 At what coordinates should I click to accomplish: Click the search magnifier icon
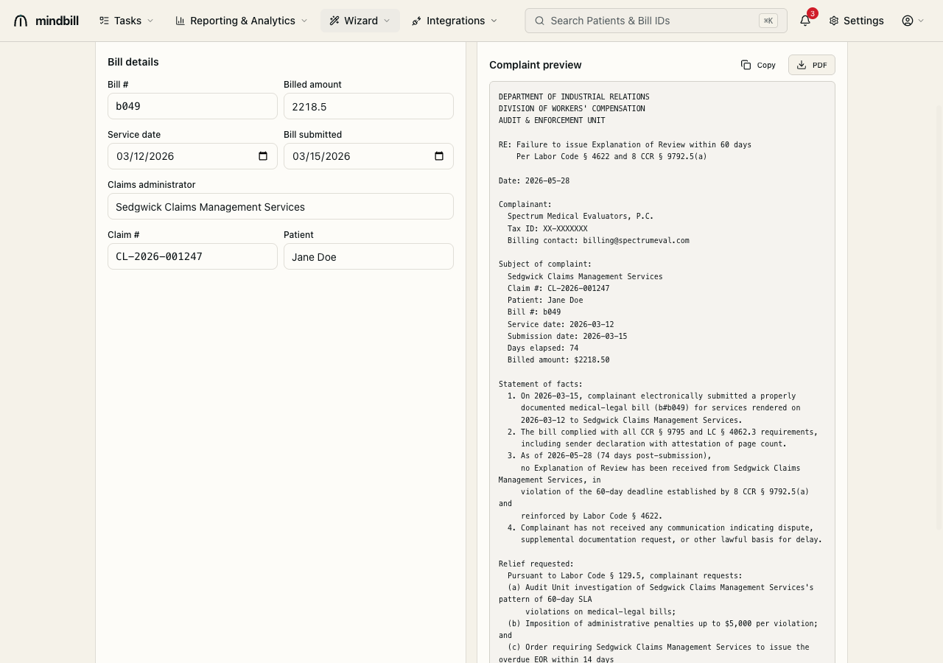coord(539,21)
